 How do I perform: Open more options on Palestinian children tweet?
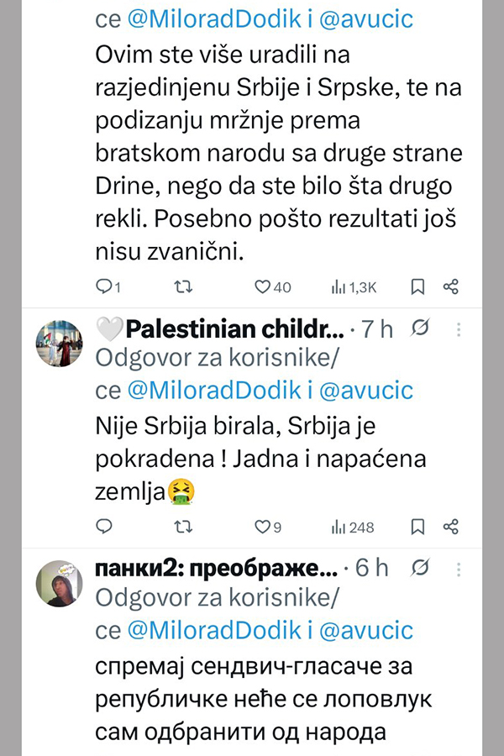pos(456,328)
